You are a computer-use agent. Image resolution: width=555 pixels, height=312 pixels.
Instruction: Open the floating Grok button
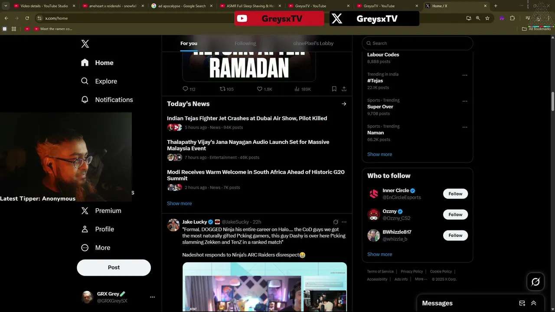[x=535, y=282]
